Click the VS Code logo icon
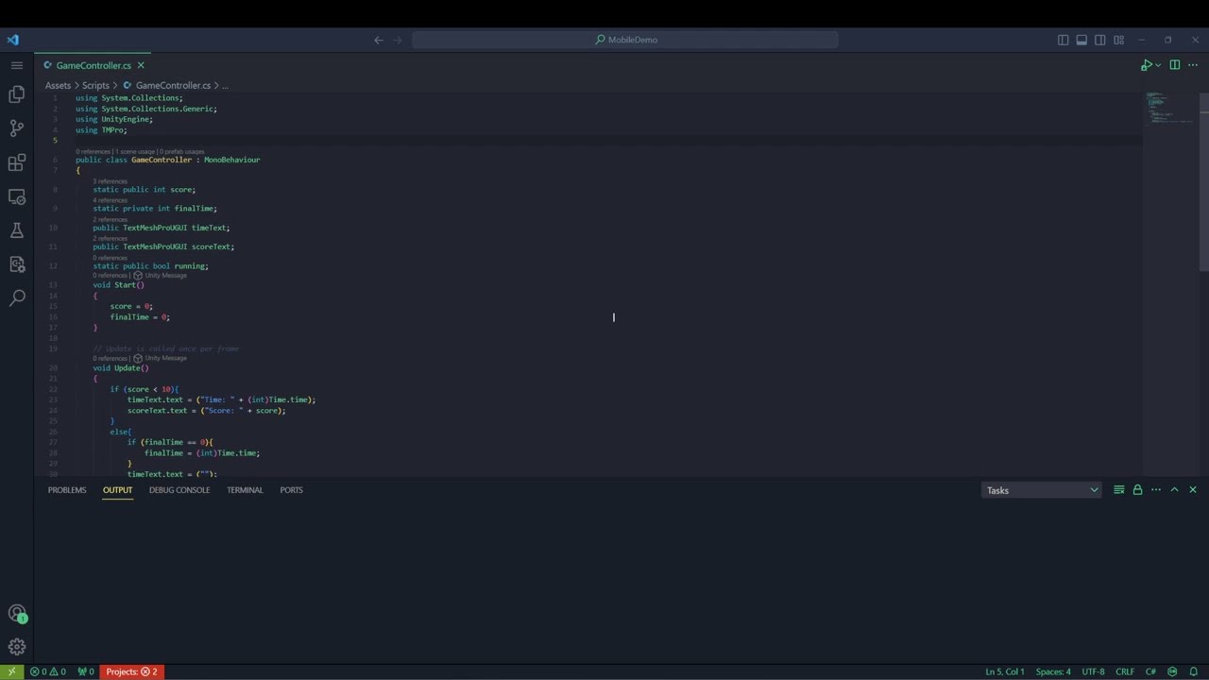Image resolution: width=1209 pixels, height=680 pixels. (x=12, y=40)
